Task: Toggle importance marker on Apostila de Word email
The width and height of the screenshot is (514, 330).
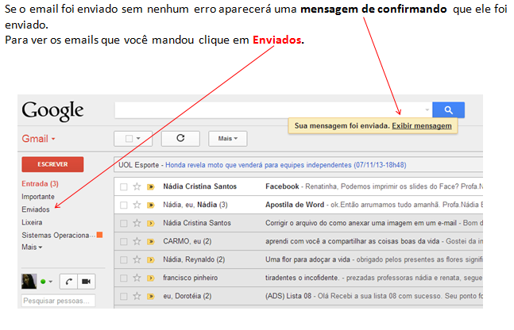Action: [151, 205]
